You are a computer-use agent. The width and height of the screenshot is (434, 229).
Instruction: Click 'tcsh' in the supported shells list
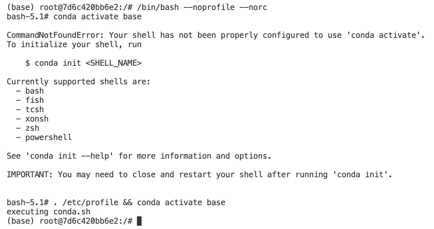(35, 110)
